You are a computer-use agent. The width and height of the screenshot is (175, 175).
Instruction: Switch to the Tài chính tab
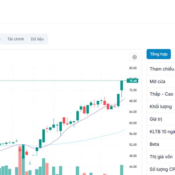pos(16,39)
